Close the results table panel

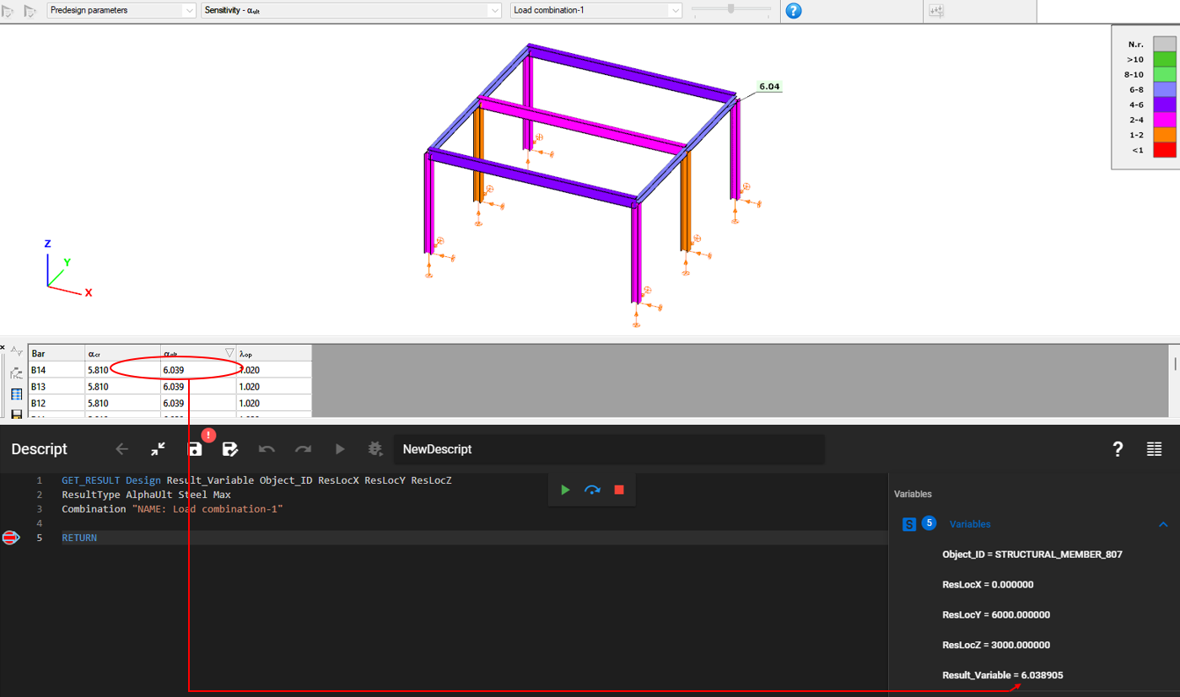click(x=3, y=347)
